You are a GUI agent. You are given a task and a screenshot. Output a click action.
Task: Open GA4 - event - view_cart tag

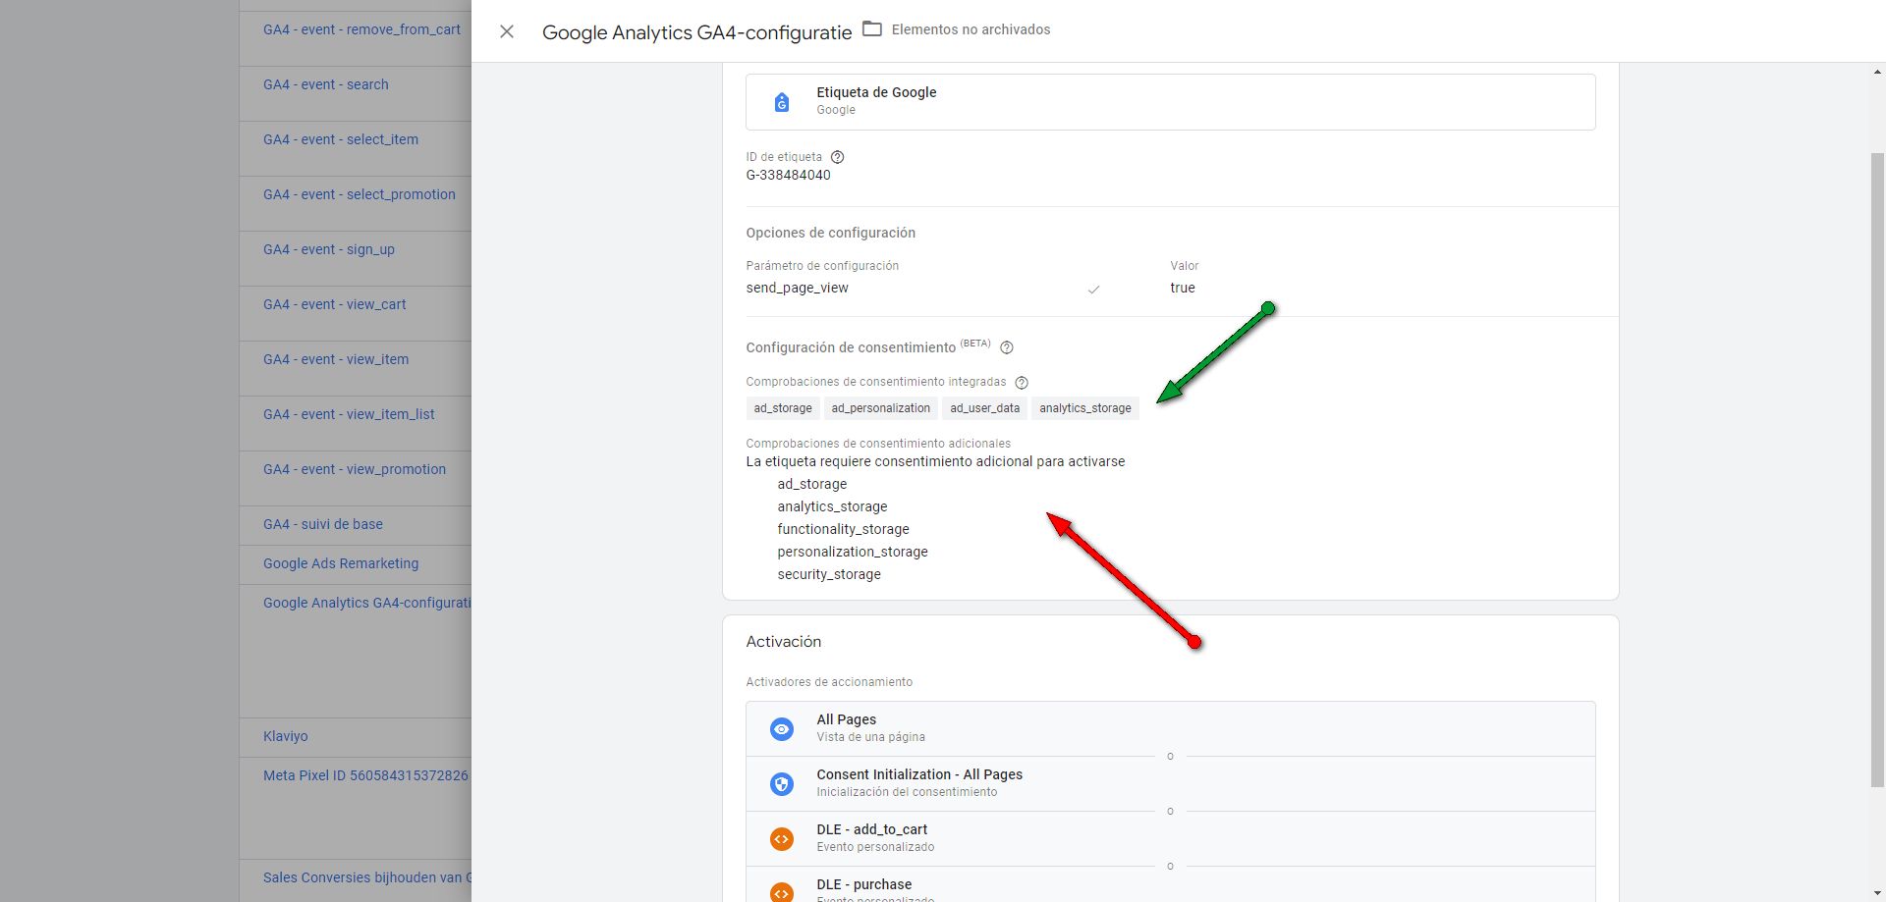click(x=334, y=304)
